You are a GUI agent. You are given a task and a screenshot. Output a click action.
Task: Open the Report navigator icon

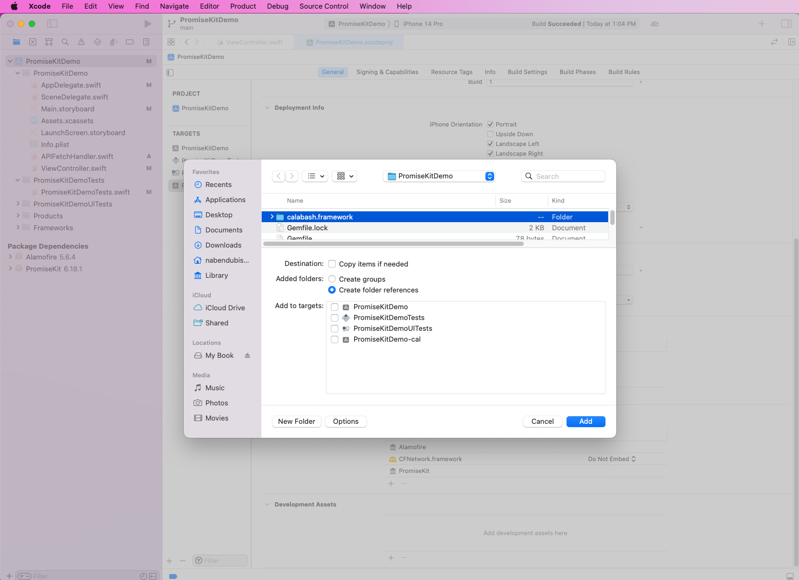(x=146, y=42)
